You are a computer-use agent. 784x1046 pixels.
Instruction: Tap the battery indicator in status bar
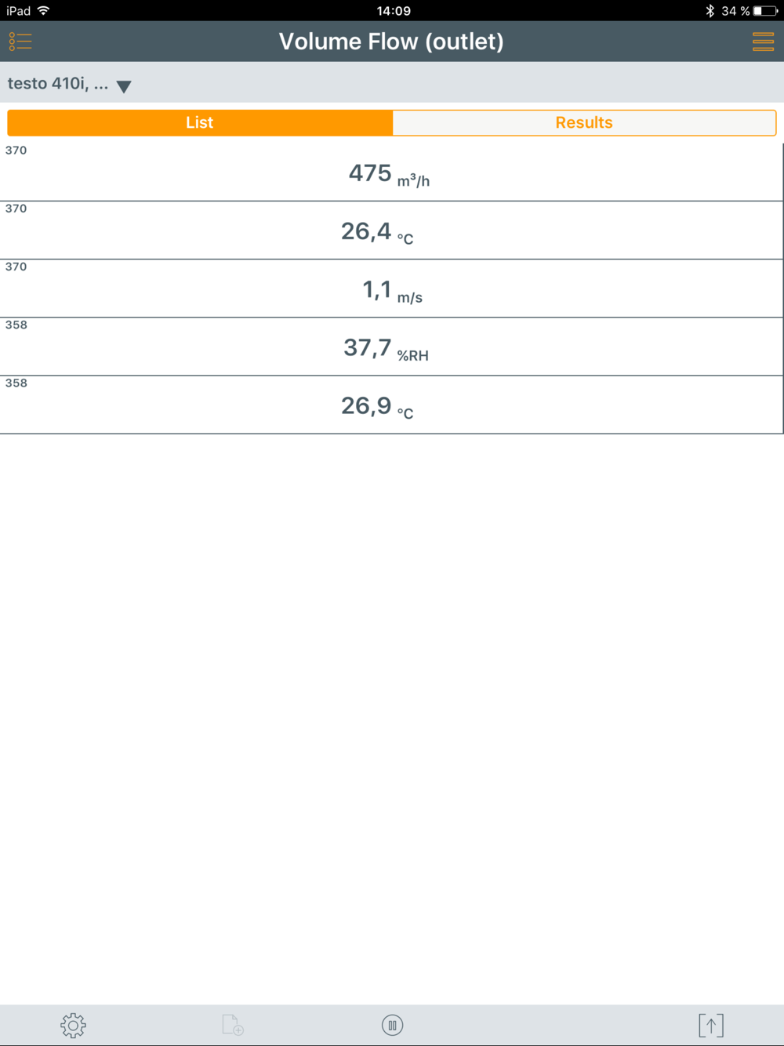coord(765,11)
